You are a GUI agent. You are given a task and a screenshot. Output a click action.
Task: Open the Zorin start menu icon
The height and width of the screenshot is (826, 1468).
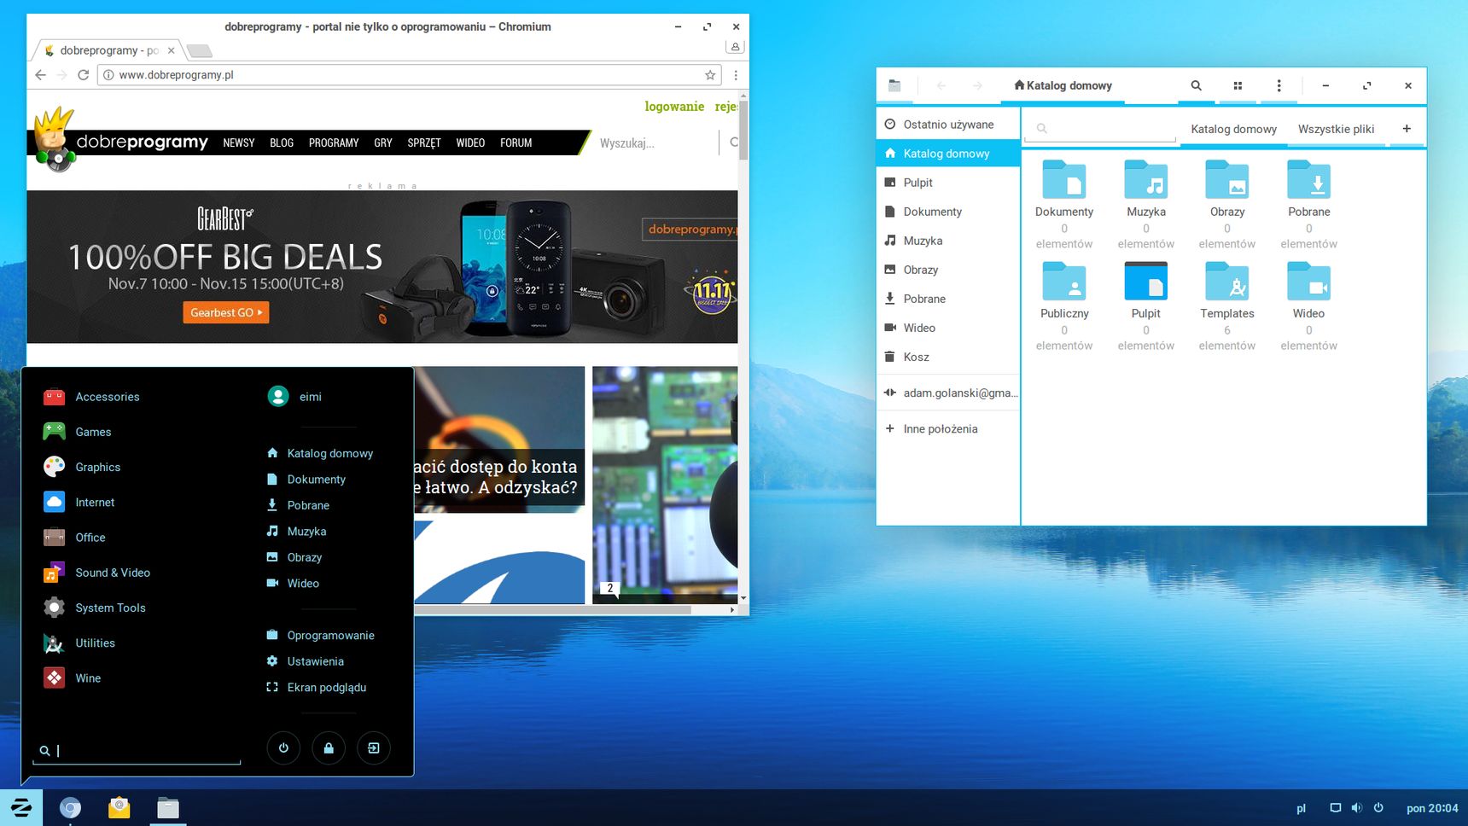[x=21, y=807]
